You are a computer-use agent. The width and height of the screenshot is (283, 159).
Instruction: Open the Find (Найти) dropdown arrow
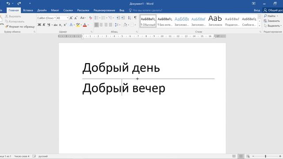pyautogui.click(x=277, y=16)
